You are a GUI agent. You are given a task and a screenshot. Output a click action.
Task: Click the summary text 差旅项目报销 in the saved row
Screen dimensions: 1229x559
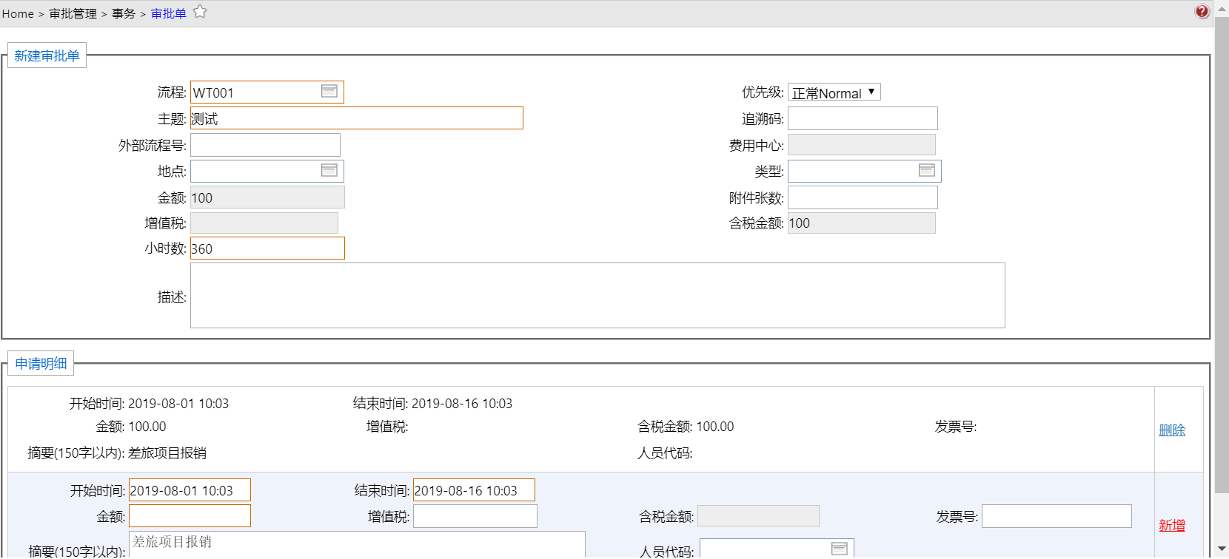coord(167,453)
